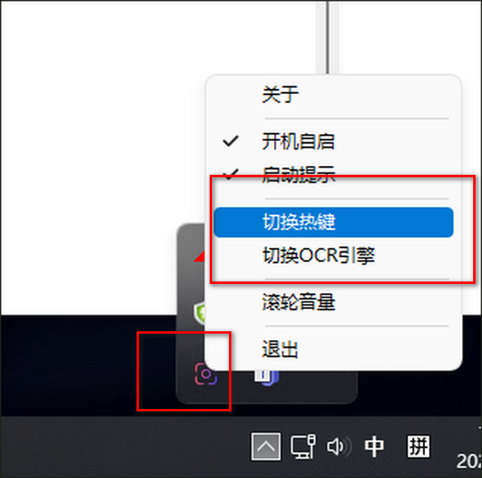Click the Teams icon in tray overflow
Image resolution: width=482 pixels, height=478 pixels.
click(266, 378)
